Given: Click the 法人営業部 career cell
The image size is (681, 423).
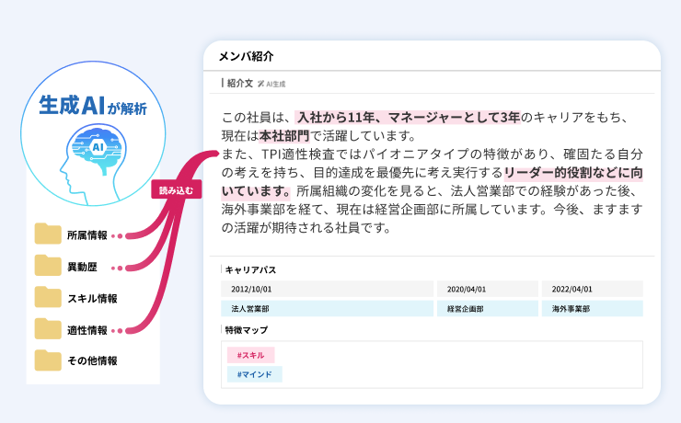Looking at the screenshot, I should [x=327, y=308].
